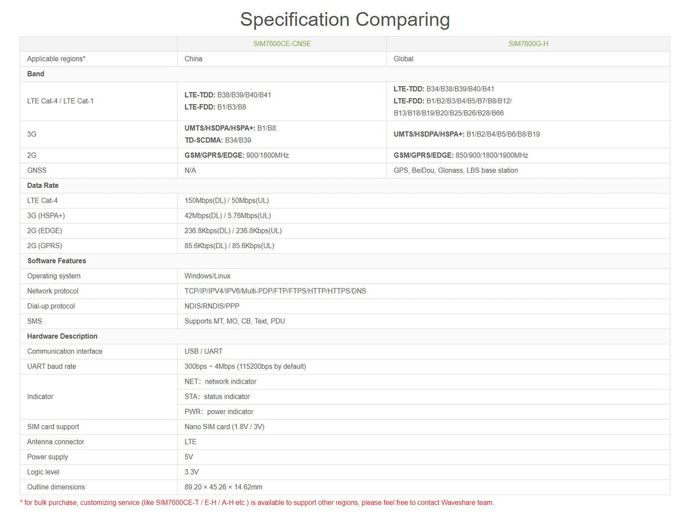Select the Applicable regions* row label
Viewport: 690px width, 517px height.
point(56,59)
